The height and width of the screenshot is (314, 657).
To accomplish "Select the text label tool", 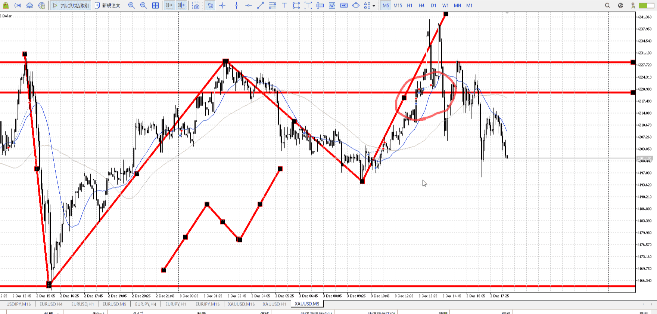I will click(x=284, y=6).
